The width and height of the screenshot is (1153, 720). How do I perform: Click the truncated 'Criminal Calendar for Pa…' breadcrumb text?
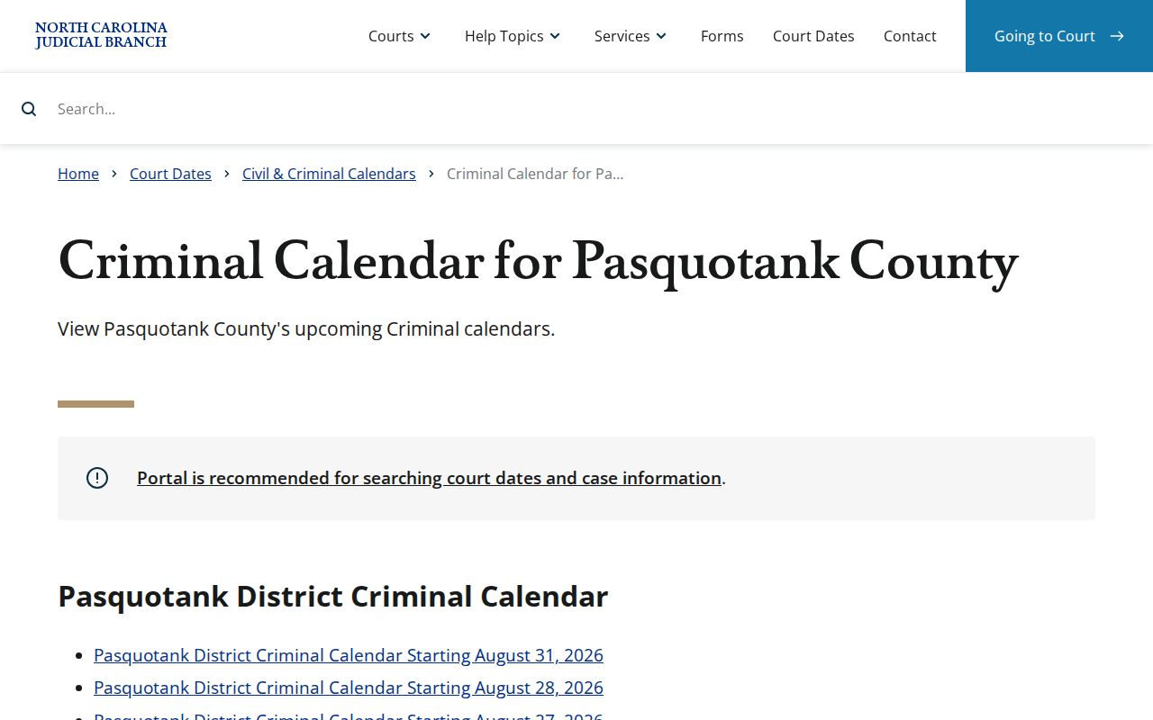click(535, 174)
